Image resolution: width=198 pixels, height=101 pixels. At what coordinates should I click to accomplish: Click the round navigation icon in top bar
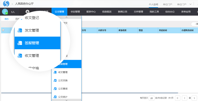point(27,12)
